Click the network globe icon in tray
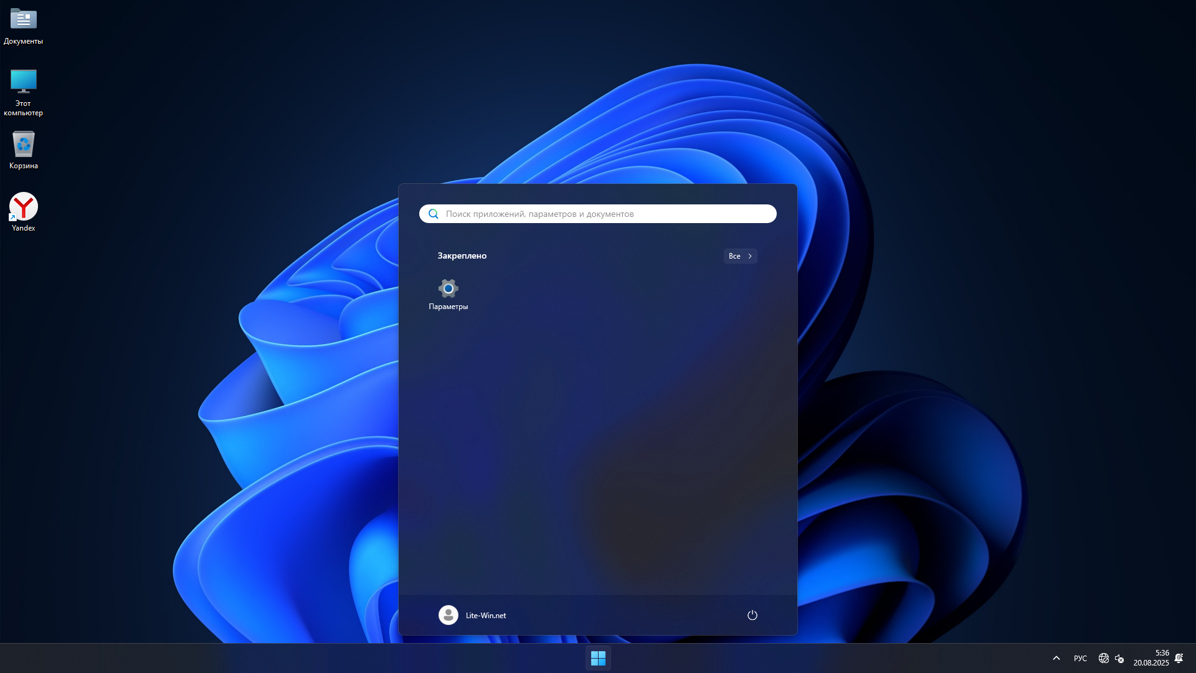The image size is (1196, 673). pos(1103,658)
